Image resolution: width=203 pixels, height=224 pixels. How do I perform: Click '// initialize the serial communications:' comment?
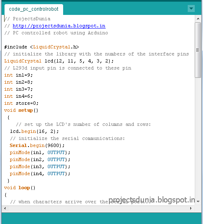click(67, 138)
